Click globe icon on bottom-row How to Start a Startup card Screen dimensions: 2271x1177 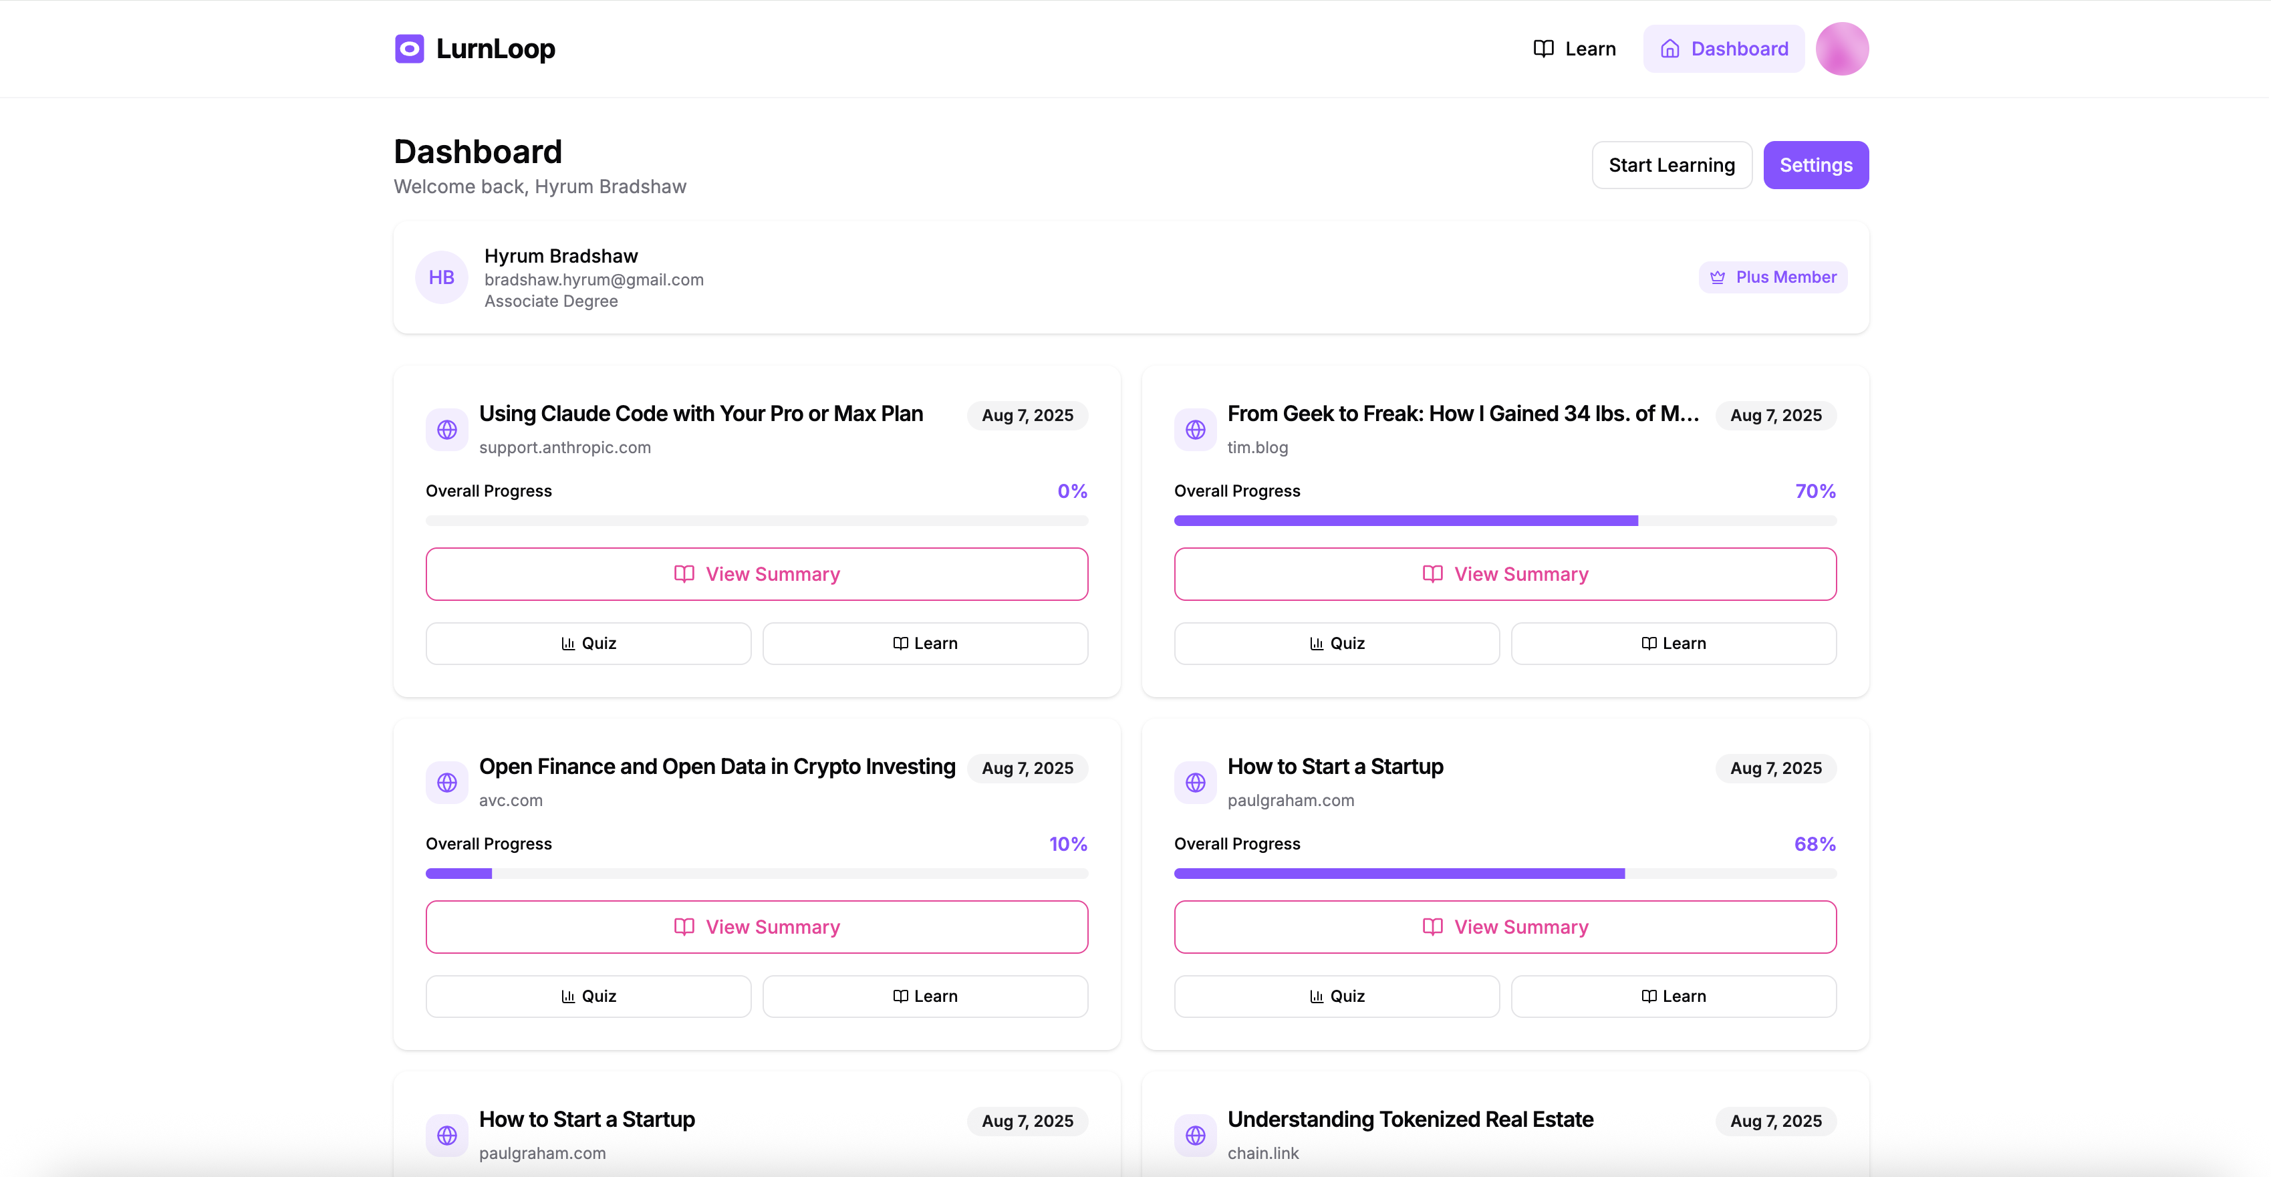tap(447, 1136)
